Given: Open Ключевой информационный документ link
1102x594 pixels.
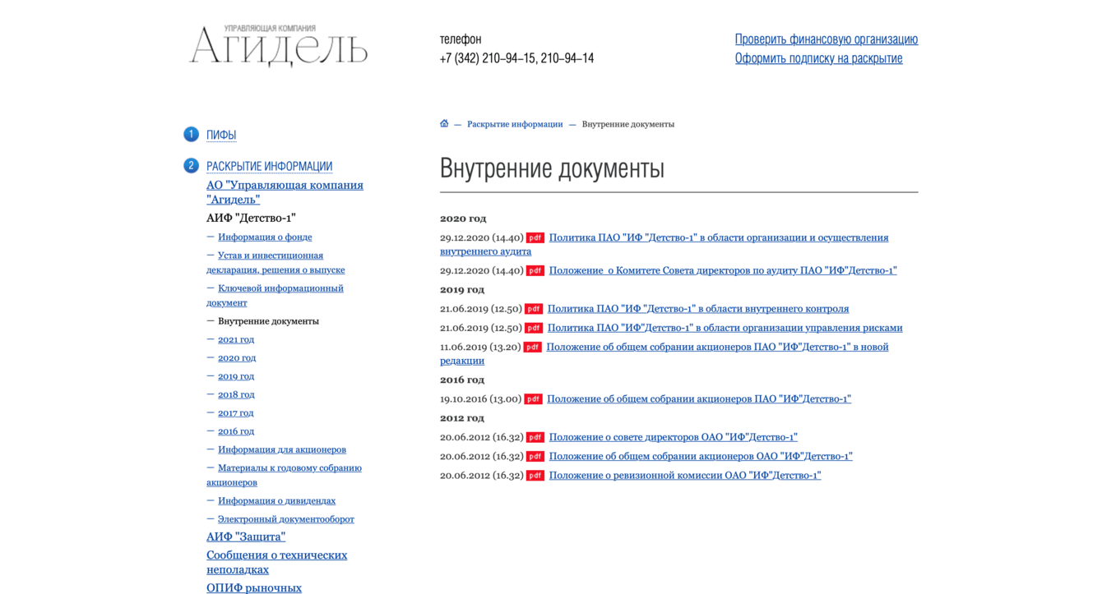Looking at the screenshot, I should click(x=275, y=295).
